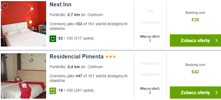The width and height of the screenshot is (221, 100).
Task: Click the greyed eSky offer for Next Inn
Action: 150,11
